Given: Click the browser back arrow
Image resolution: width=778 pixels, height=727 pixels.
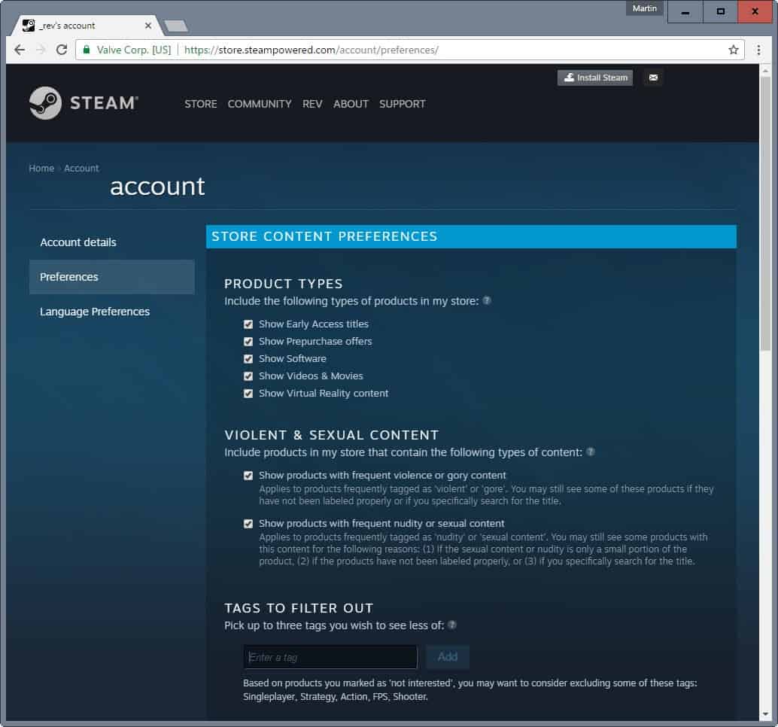Looking at the screenshot, I should pos(20,50).
